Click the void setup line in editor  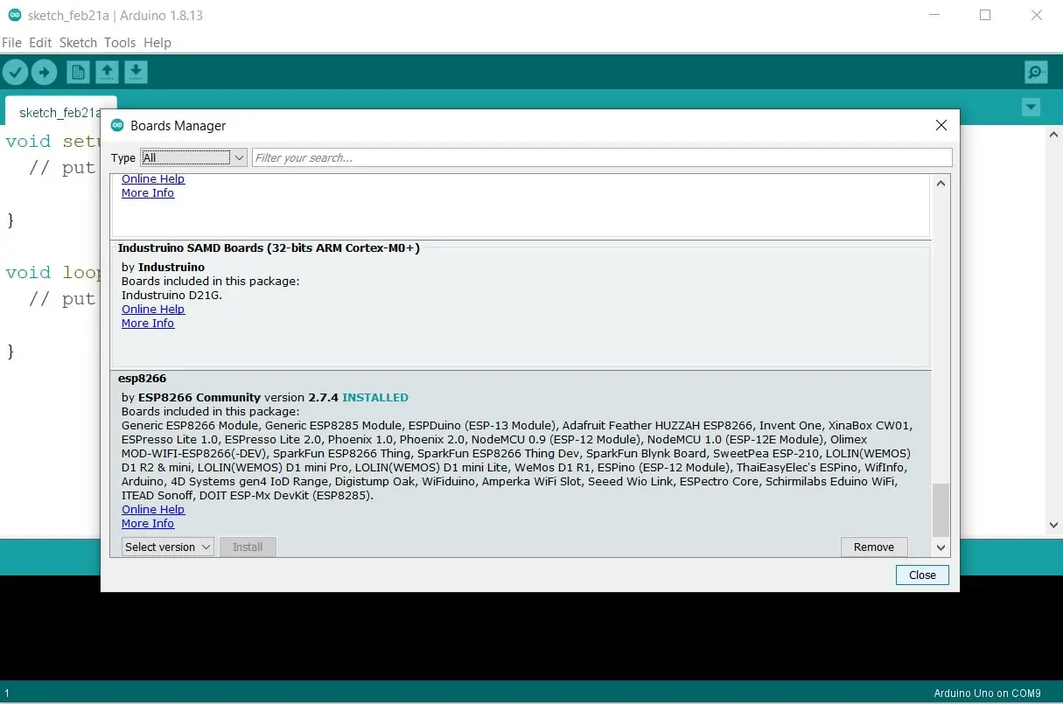52,141
